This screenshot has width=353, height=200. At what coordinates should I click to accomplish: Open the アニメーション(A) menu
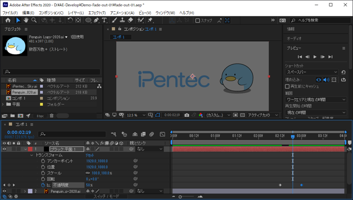(122, 13)
